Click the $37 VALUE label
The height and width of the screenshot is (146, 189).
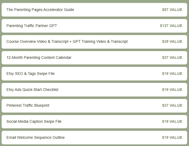172,105
